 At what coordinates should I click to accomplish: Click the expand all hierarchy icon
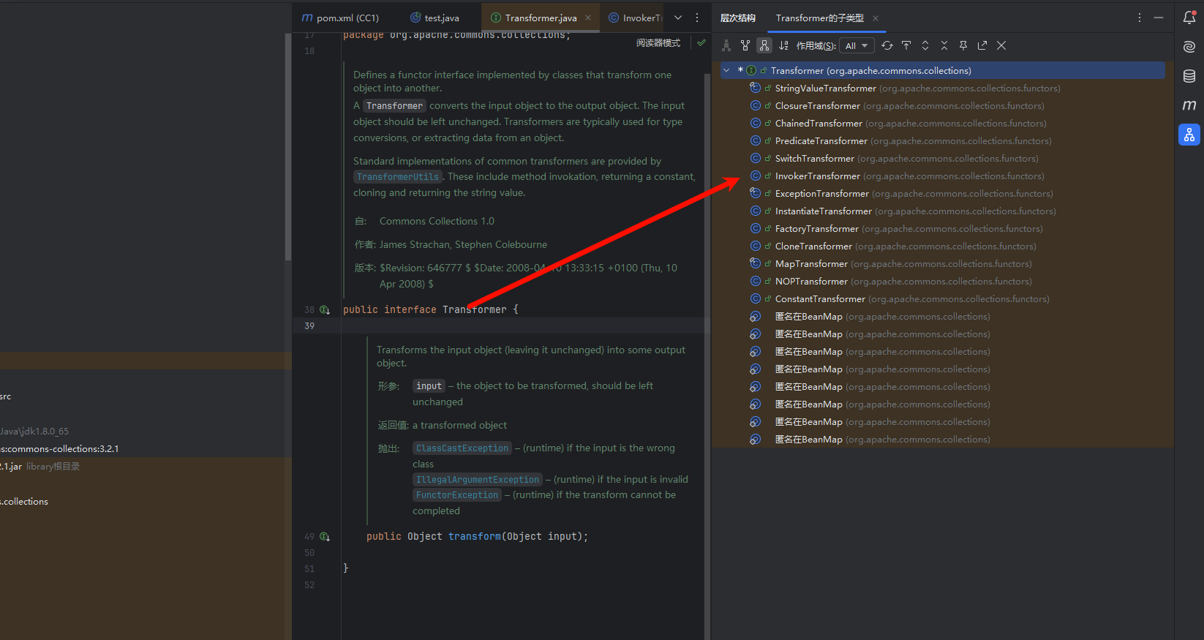[x=925, y=45]
